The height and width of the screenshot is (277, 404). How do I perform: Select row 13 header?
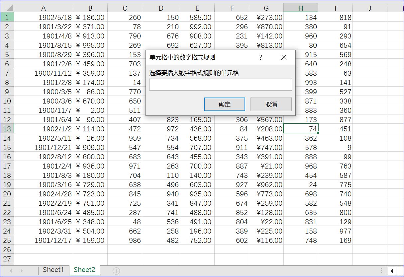7,129
